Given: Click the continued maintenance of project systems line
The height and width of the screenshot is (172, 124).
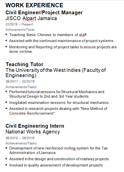Looking at the screenshot, I should click(x=62, y=41).
